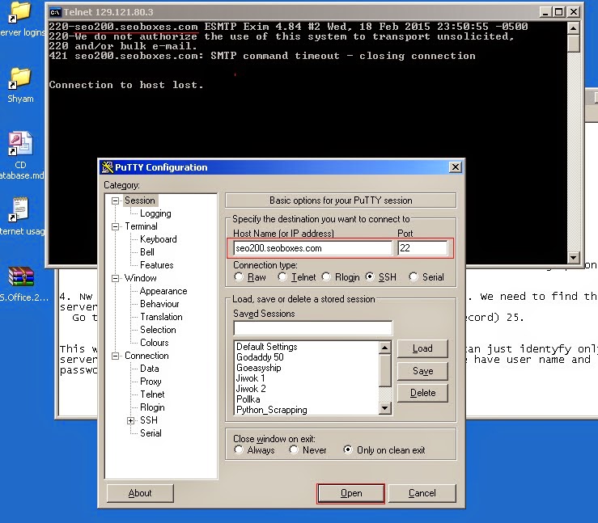This screenshot has width=598, height=523.
Task: Click the Cancel button in PuTTY
Action: point(422,493)
